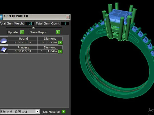Click the Princess shape label

click(23, 47)
